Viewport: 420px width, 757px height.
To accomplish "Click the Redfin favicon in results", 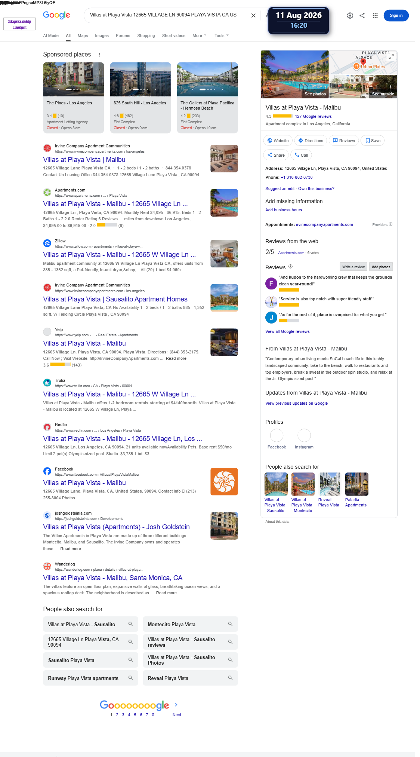I will pos(47,427).
